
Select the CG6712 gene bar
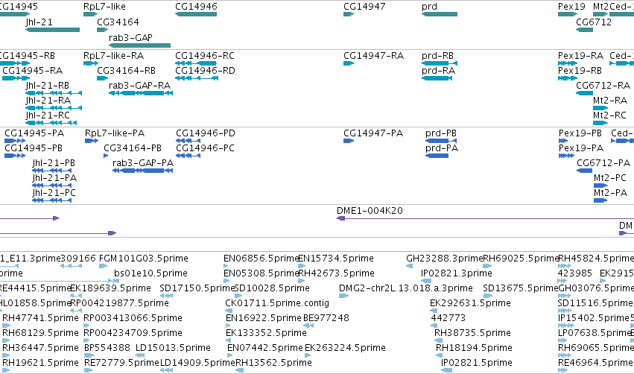584,30
